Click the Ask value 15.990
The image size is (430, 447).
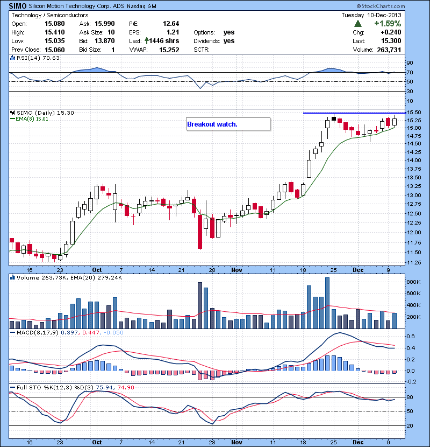click(104, 24)
